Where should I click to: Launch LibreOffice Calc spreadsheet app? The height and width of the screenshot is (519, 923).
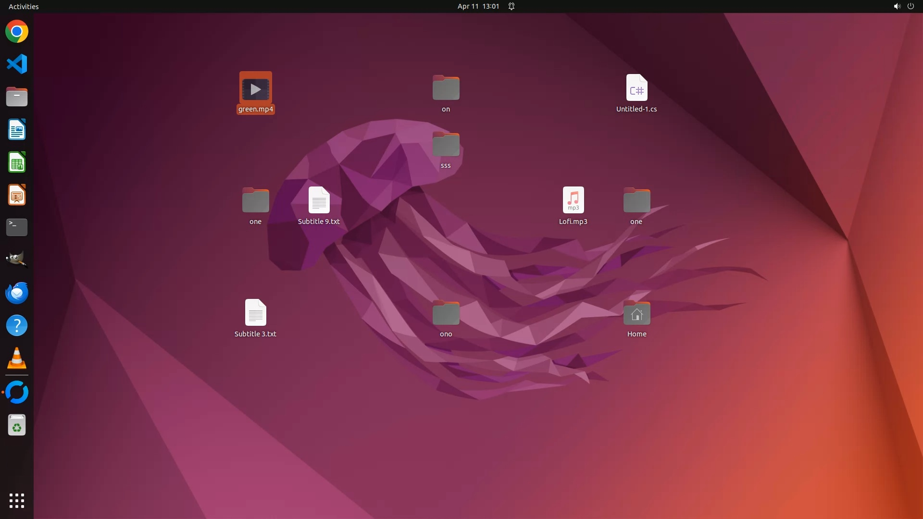[x=17, y=162]
